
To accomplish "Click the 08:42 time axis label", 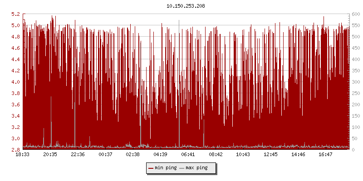I will point(216,154).
